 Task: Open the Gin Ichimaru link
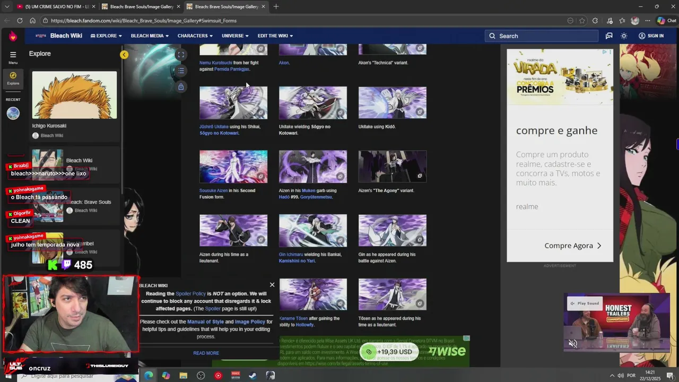291,255
